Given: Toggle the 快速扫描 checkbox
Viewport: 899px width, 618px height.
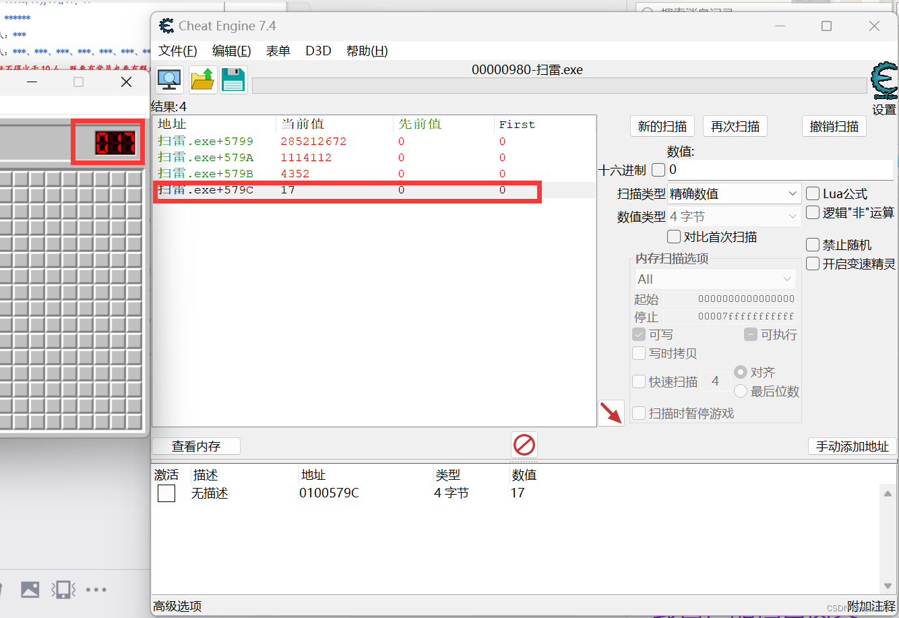Looking at the screenshot, I should (639, 381).
